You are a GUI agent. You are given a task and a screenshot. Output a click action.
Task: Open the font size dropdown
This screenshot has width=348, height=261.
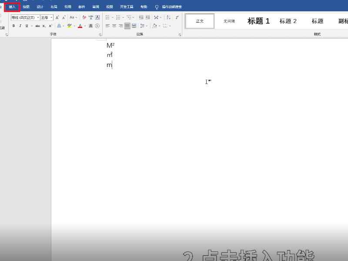point(51,18)
